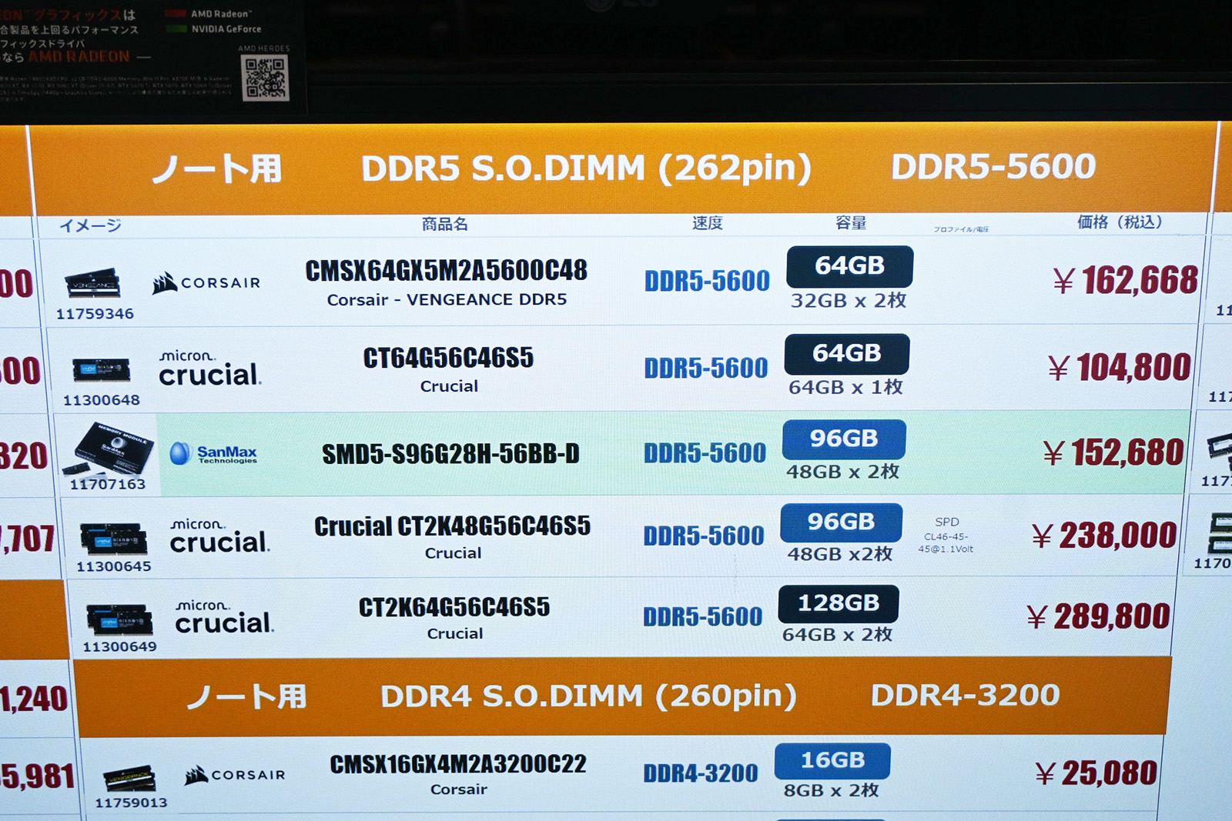Click product name SMD5-S96G28H-56BB-D
This screenshot has height=821, width=1232.
point(450,454)
